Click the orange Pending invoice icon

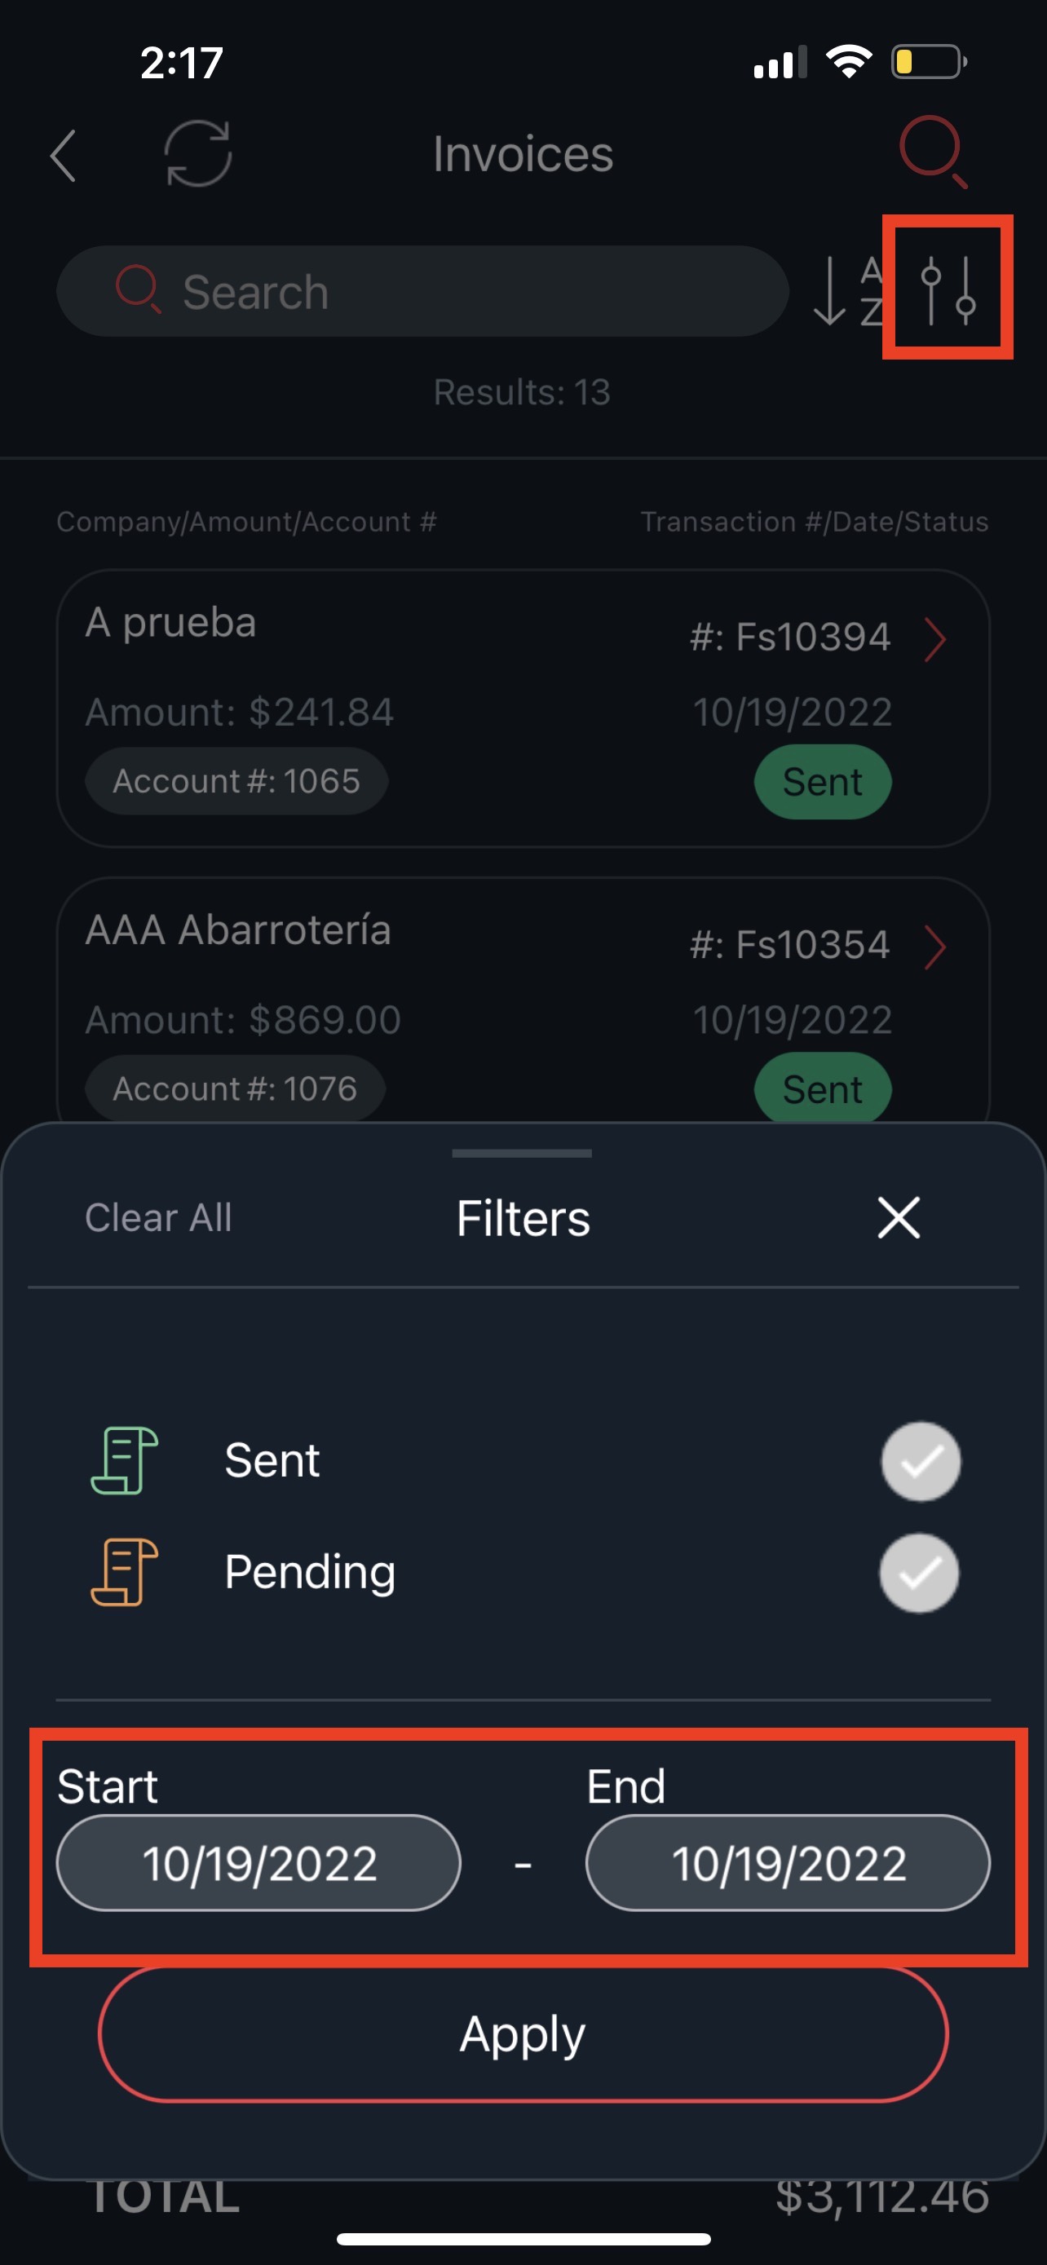point(125,1572)
